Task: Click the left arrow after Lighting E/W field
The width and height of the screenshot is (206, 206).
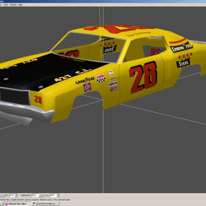Action: tap(40, 195)
